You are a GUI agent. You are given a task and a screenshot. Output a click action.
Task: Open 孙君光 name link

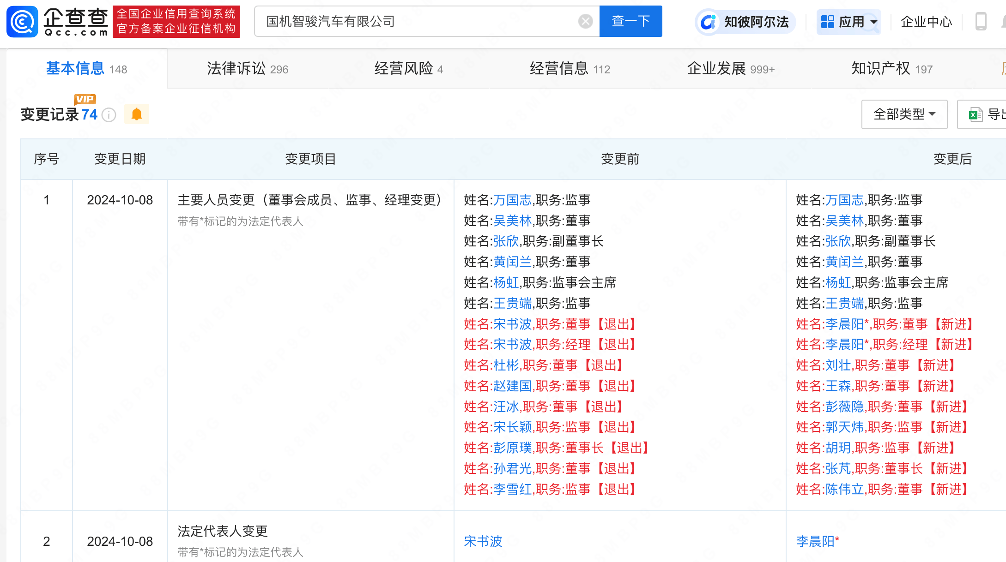coord(512,468)
